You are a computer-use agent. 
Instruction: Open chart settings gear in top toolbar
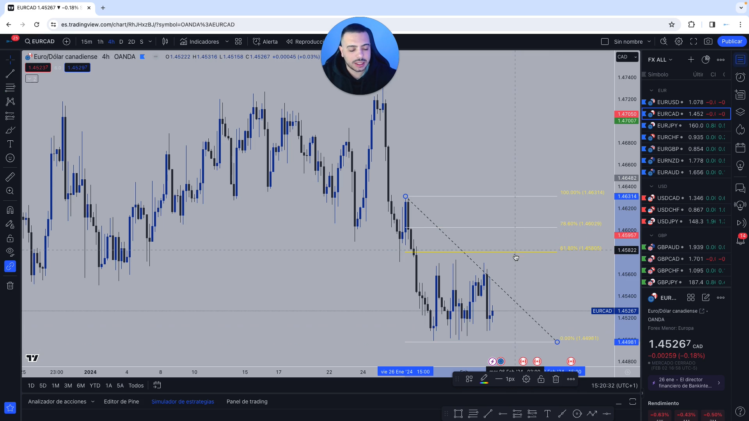point(679,41)
